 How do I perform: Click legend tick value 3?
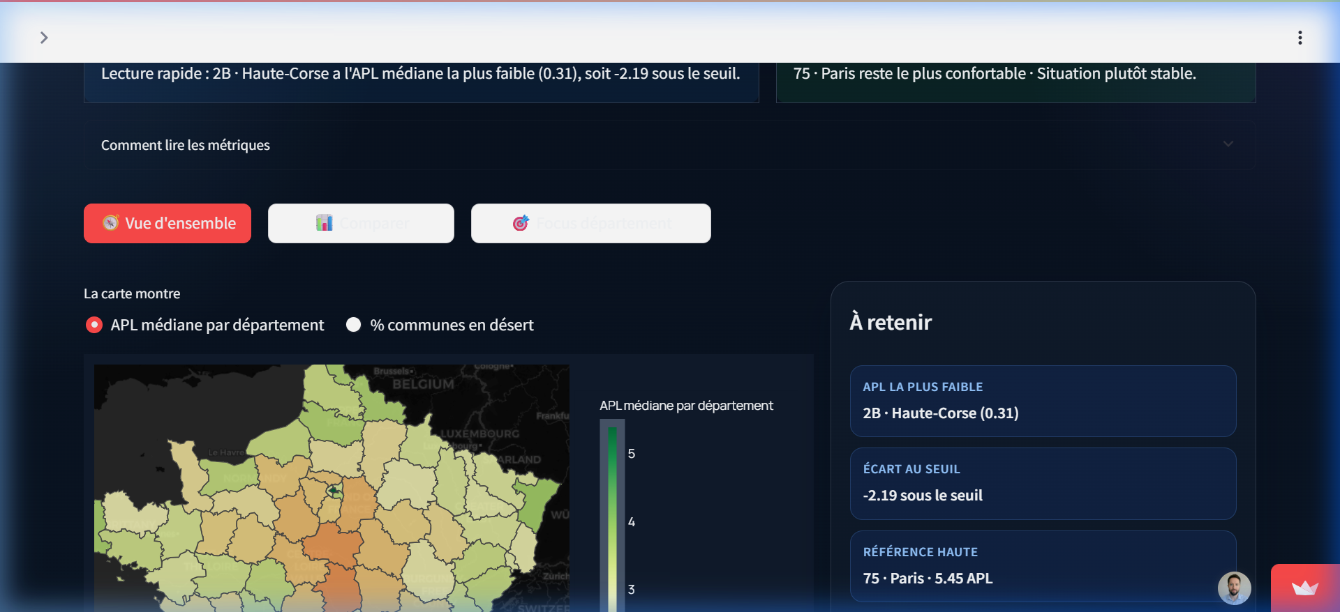coord(632,590)
